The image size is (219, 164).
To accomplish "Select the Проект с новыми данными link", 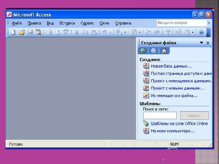I will [178, 88].
